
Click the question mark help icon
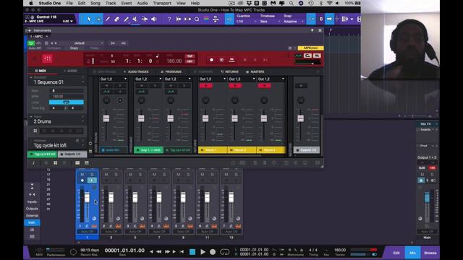pyautogui.click(x=169, y=19)
